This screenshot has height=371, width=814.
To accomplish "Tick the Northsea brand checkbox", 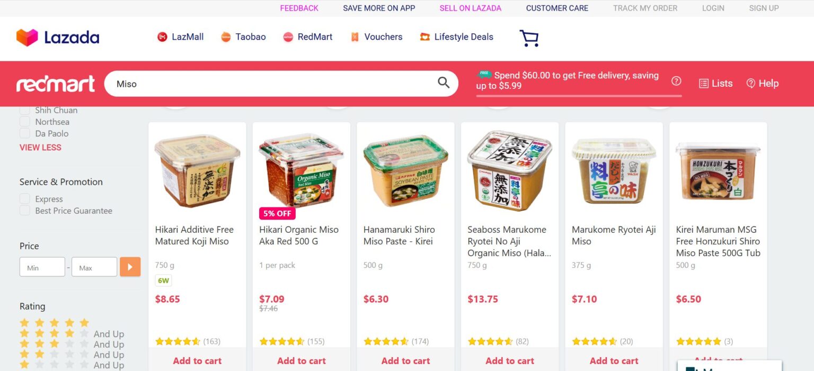I will click(x=25, y=122).
